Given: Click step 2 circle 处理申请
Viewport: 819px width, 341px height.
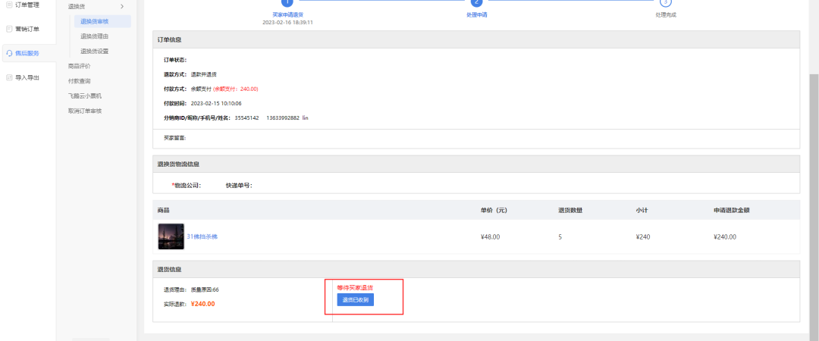Looking at the screenshot, I should [476, 2].
